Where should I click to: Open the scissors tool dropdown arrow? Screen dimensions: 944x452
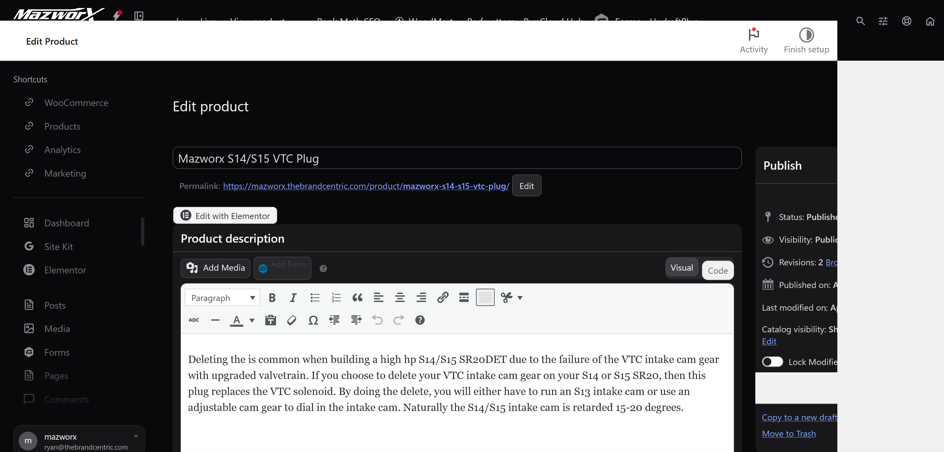[x=520, y=298]
